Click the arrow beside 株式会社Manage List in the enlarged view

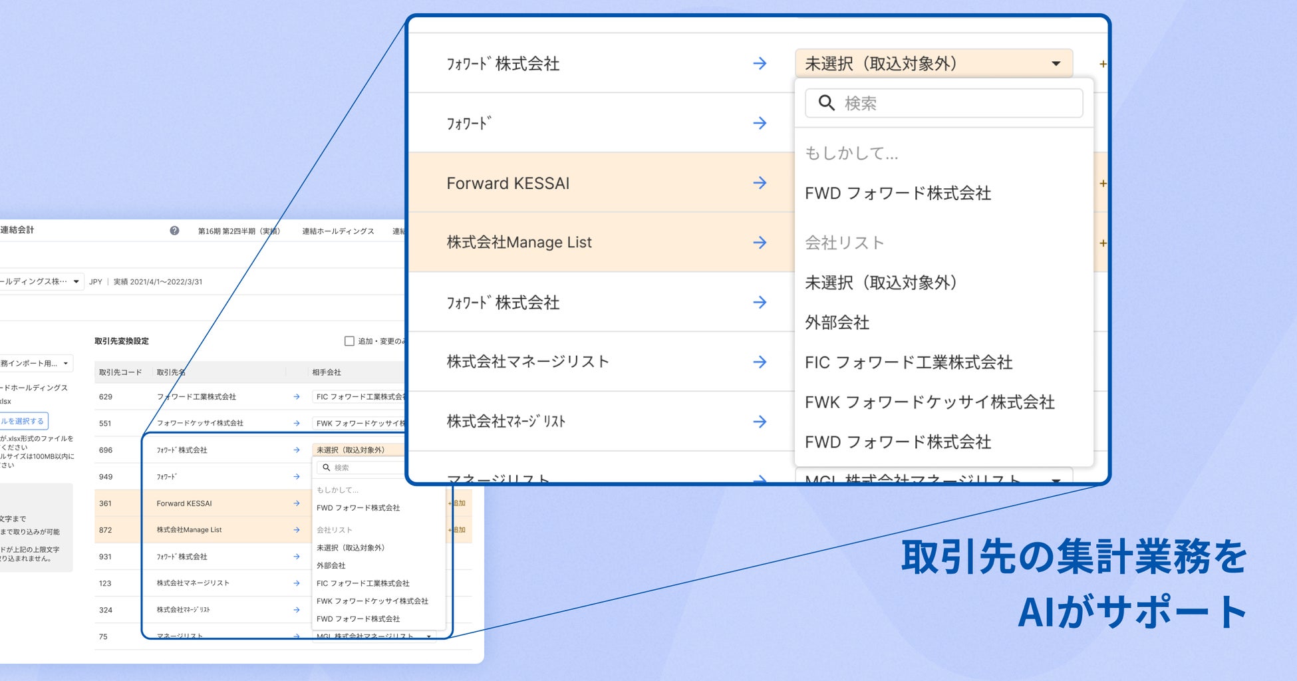[760, 243]
